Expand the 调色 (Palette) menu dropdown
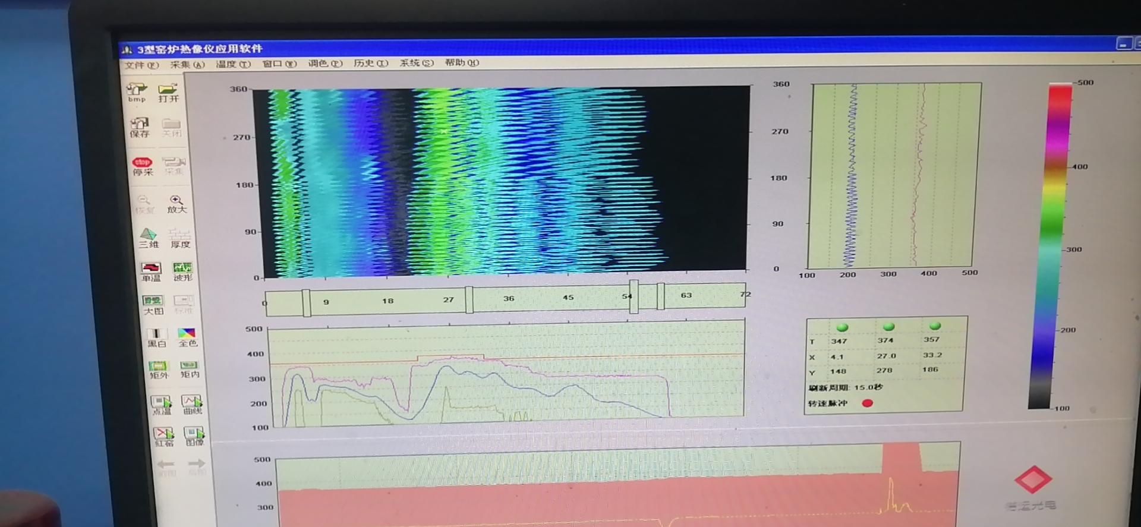This screenshot has height=527, width=1141. [324, 63]
